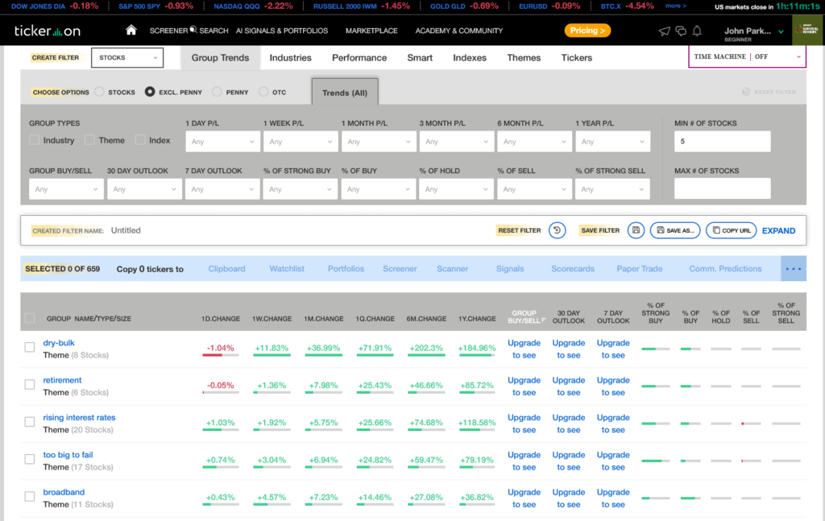This screenshot has width=825, height=521.
Task: Go to the home icon in navbar
Action: coord(131,30)
